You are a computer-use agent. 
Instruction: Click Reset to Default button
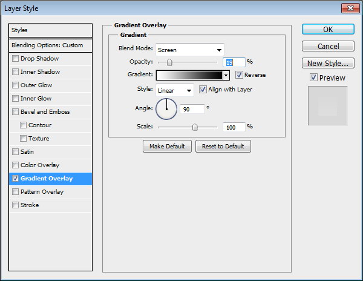[223, 147]
